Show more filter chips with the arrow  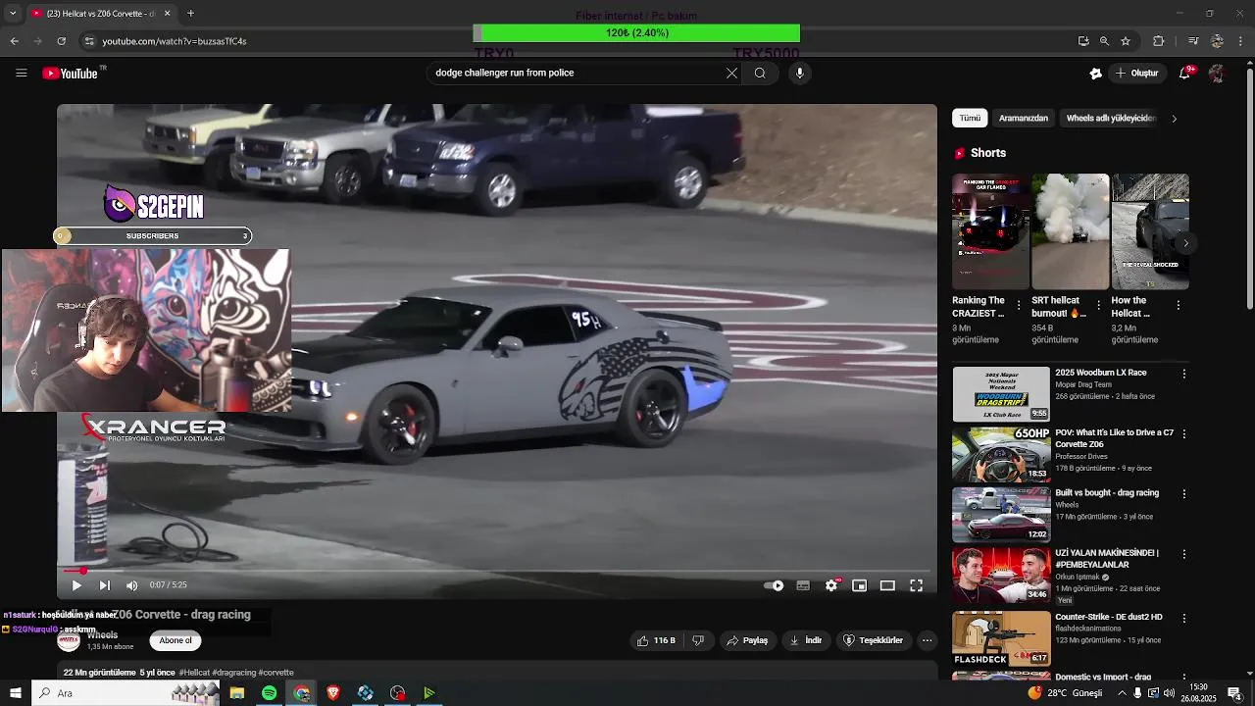tap(1174, 119)
